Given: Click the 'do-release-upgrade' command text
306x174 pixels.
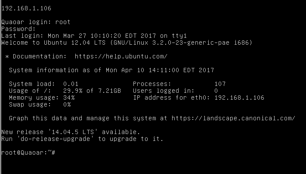Looking at the screenshot, I should click(54, 139).
